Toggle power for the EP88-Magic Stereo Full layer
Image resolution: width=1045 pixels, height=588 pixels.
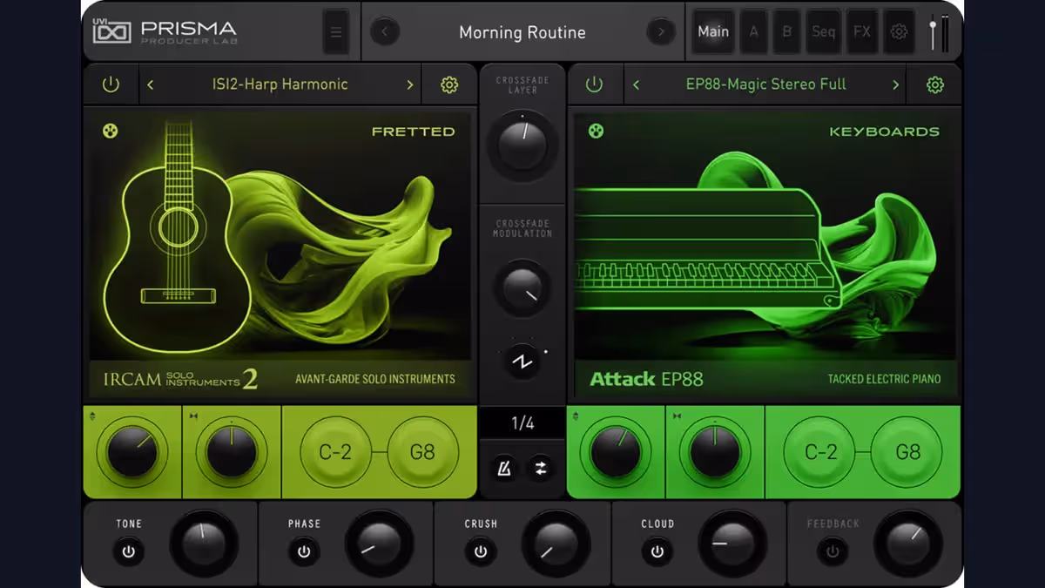coord(594,84)
